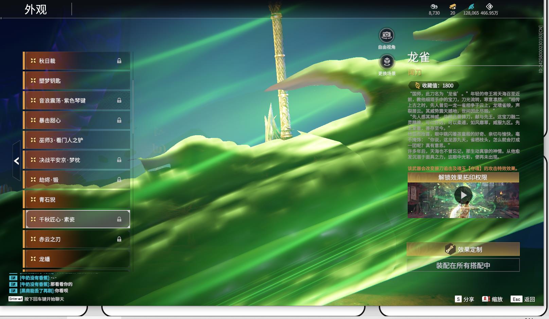Click the gold ticket icon above 20
The image size is (549, 319).
tap(453, 6)
